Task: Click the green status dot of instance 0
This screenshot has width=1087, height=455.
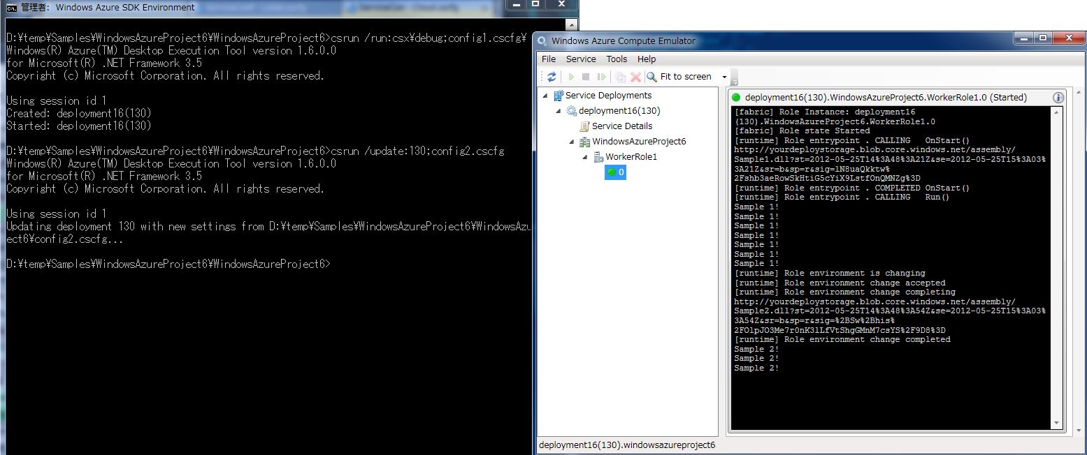Action: (x=612, y=172)
